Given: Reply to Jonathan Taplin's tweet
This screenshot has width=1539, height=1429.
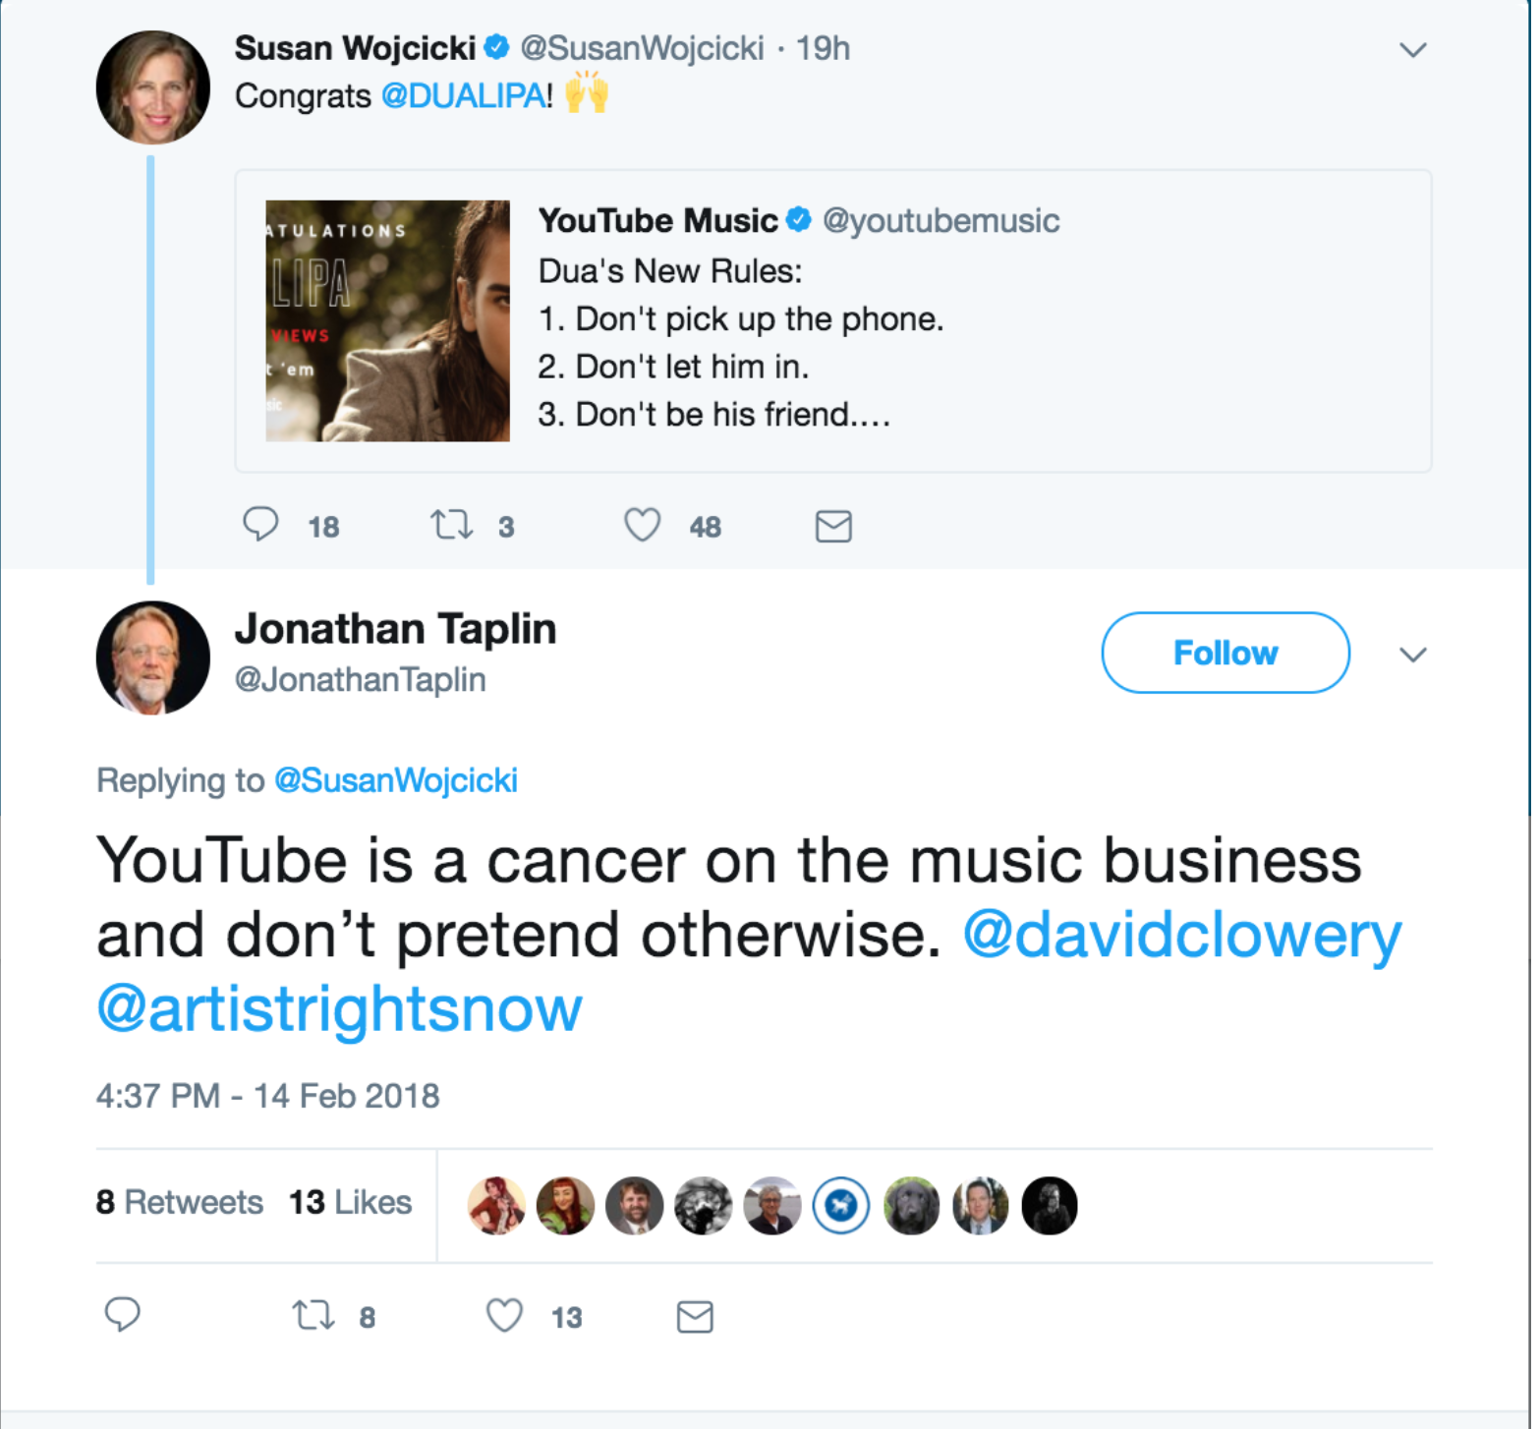Looking at the screenshot, I should pyautogui.click(x=122, y=1316).
